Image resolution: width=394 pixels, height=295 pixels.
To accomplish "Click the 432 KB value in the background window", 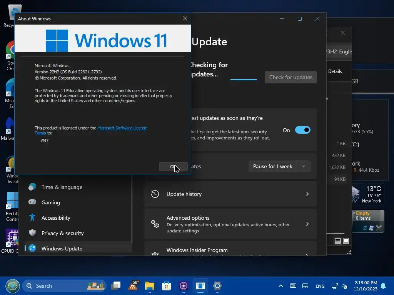I will pos(339,156).
